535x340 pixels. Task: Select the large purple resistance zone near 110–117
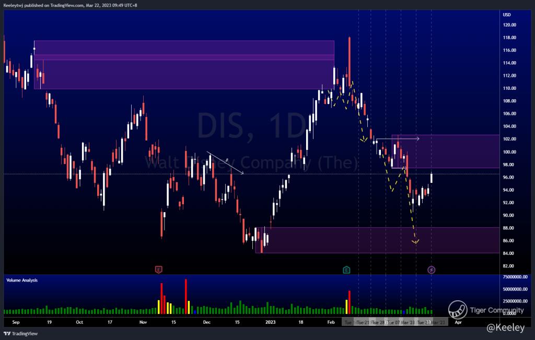184,65
